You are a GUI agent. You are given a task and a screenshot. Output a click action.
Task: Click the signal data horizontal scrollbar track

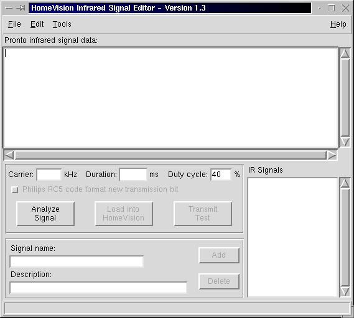coord(170,155)
